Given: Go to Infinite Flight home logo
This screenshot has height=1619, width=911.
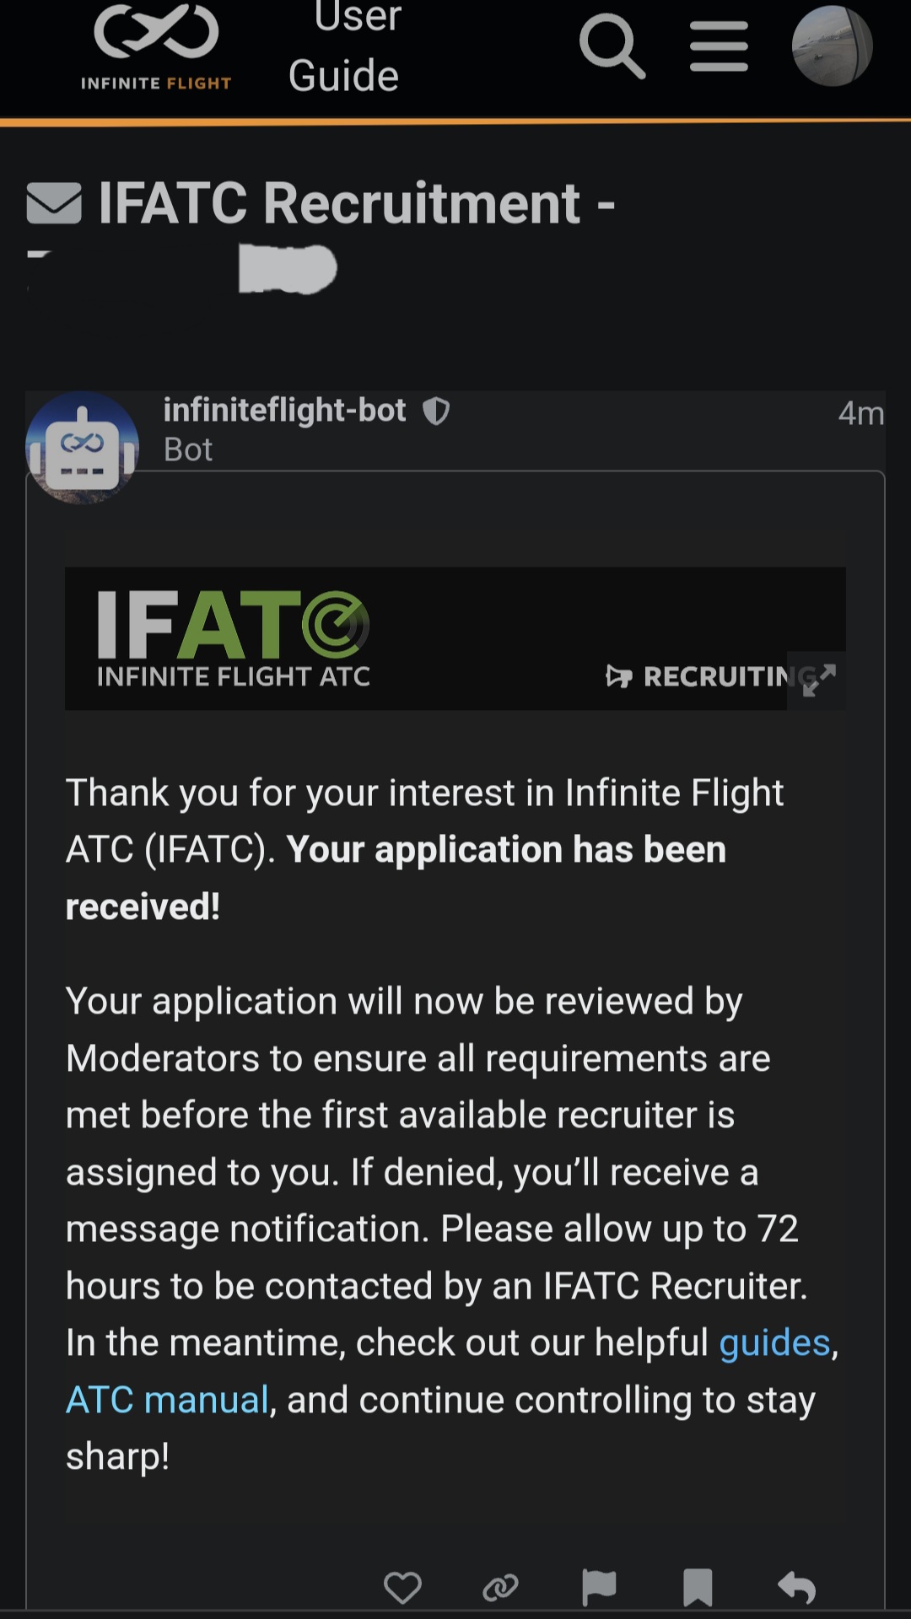Looking at the screenshot, I should 156,47.
